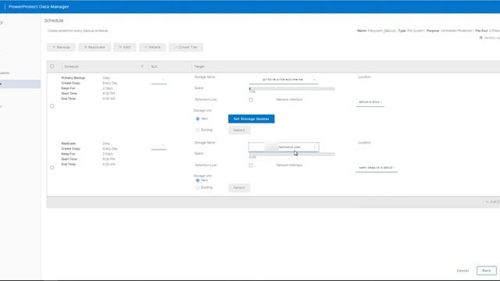Open the SLA dropdown in the Replicate row

pyautogui.click(x=159, y=146)
